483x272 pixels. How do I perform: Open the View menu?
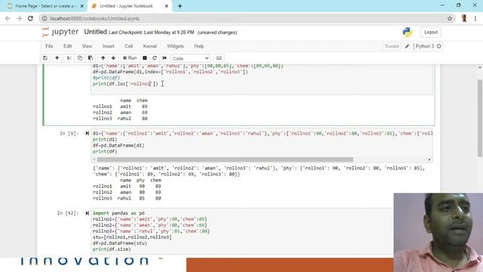tap(87, 46)
